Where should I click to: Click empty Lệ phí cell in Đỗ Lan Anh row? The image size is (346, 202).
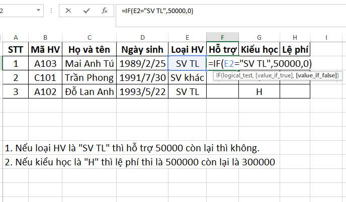(295, 91)
